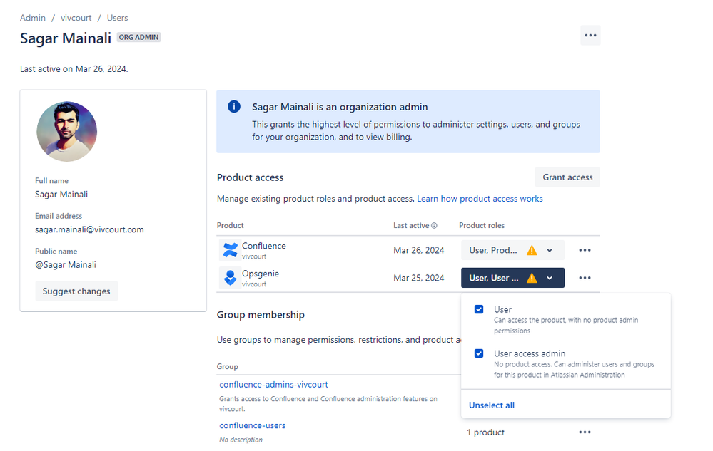Screen dimensions: 713x451
Task: Uncheck the User access admin checkbox
Action: tap(479, 353)
